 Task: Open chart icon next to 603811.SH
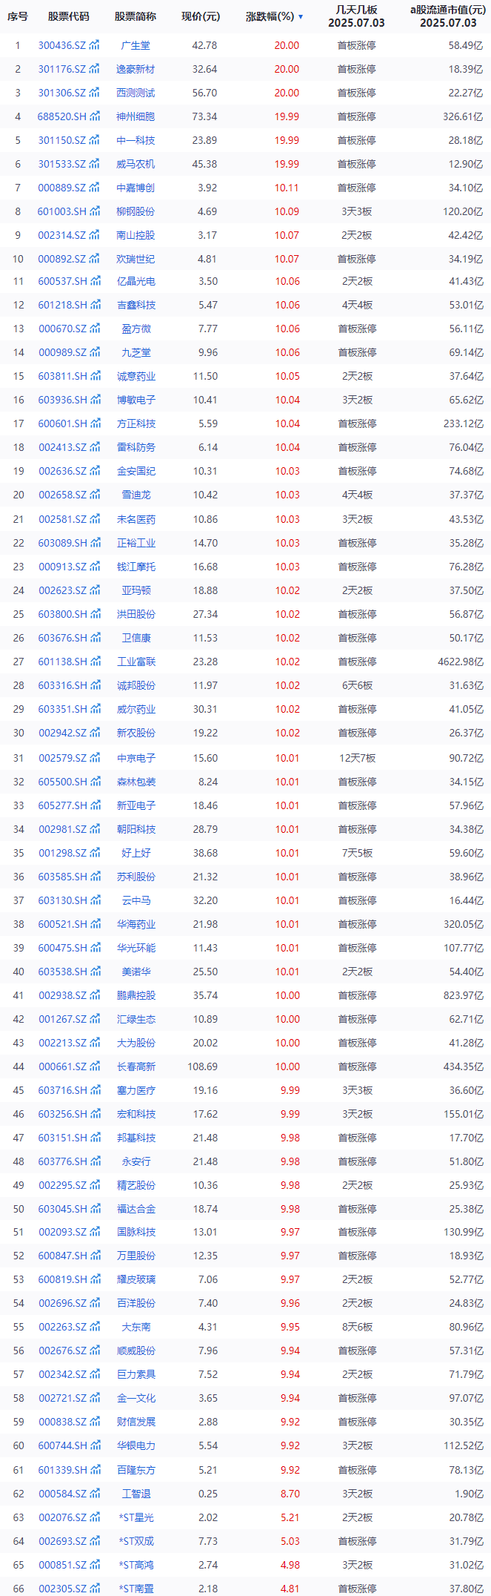point(94,376)
